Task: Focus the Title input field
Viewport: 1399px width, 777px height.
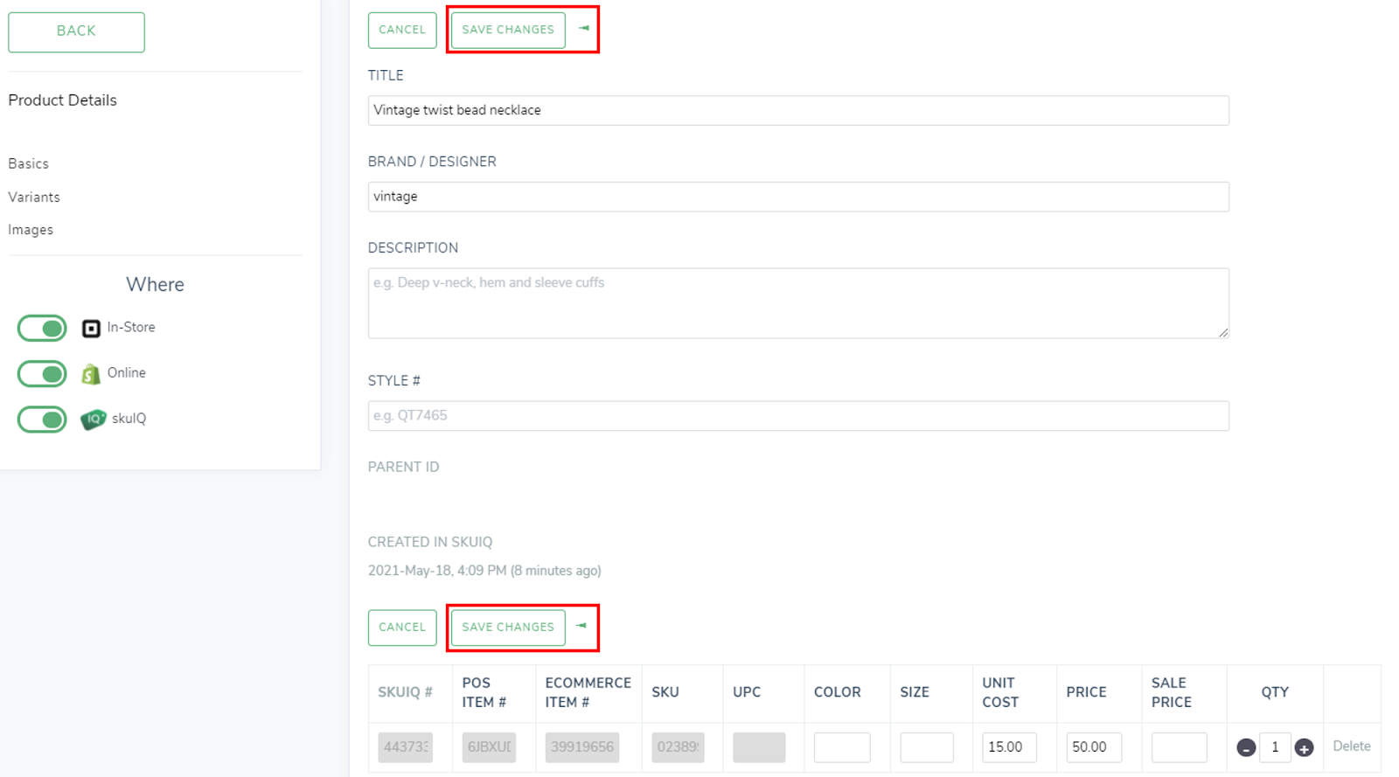Action: (797, 110)
